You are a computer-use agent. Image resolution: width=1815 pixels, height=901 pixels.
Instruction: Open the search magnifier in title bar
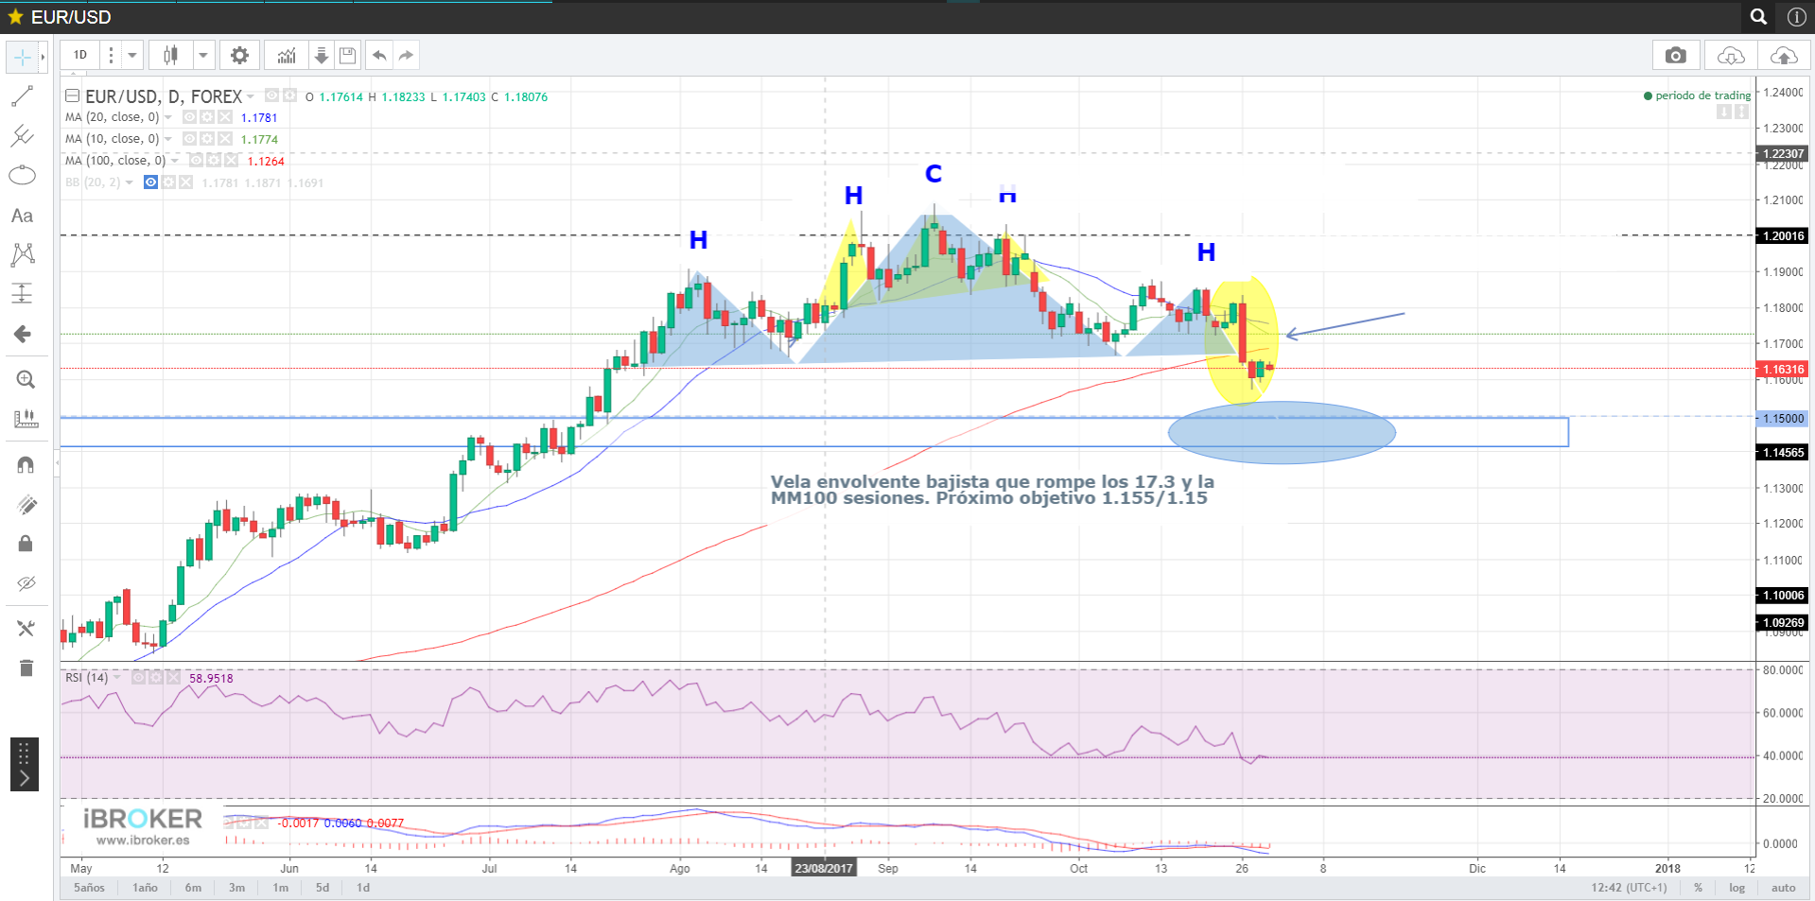1758,17
